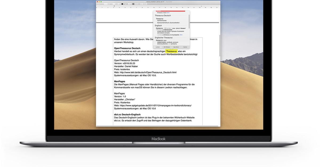This screenshot has width=320, height=167.
Task: Click the line Hersteller: „Christian“
Action: pos(125,99)
